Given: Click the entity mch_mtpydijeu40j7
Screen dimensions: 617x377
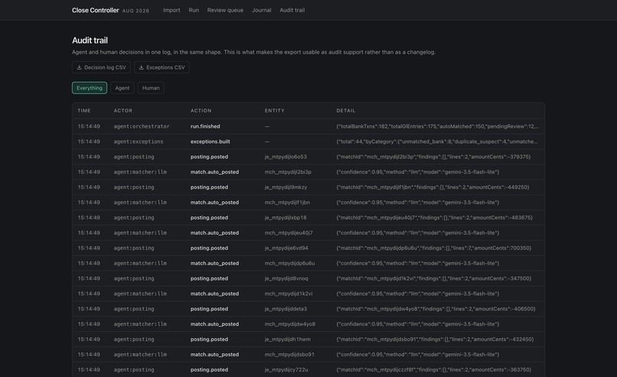Looking at the screenshot, I should 289,233.
